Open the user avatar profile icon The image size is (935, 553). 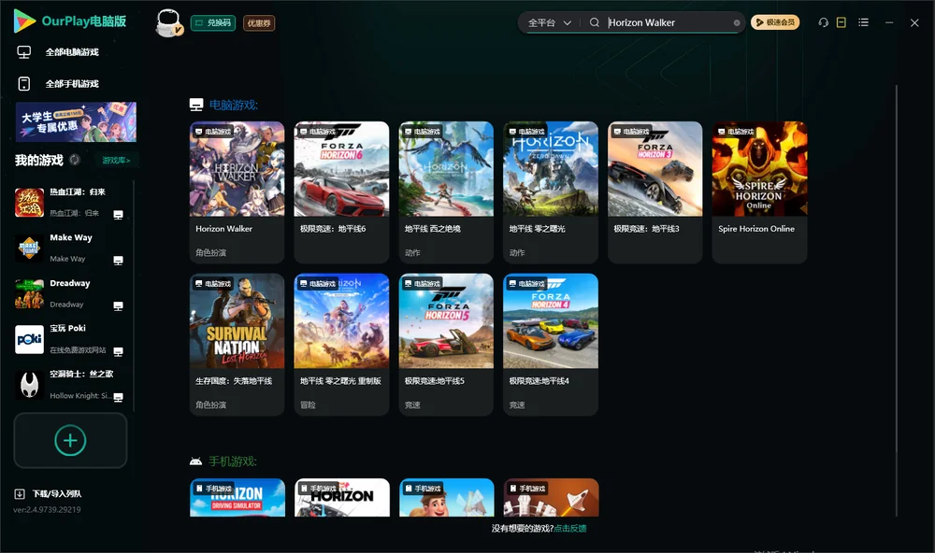point(168,22)
